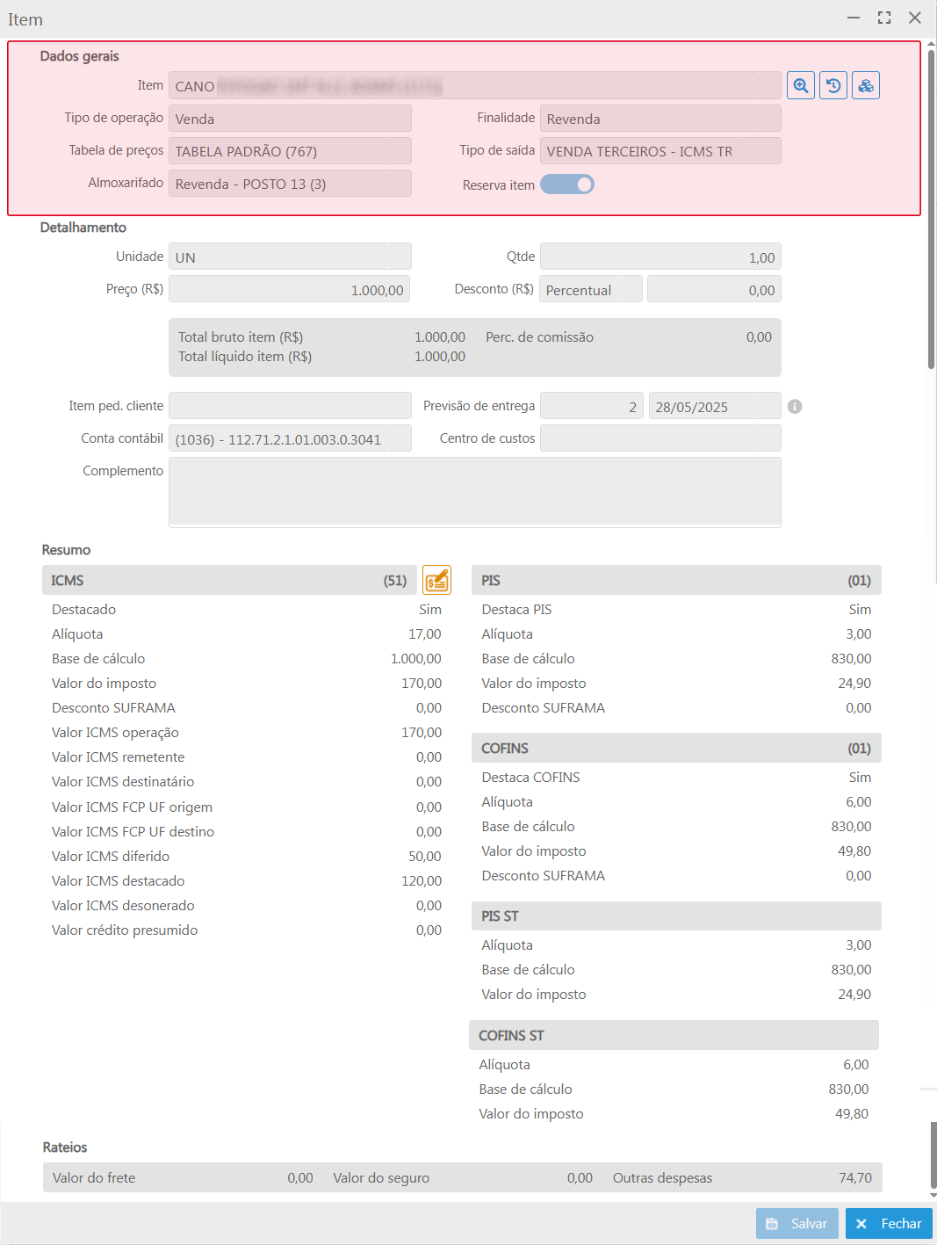The height and width of the screenshot is (1245, 937).
Task: Open the Finalidade dropdown
Action: pyautogui.click(x=660, y=119)
